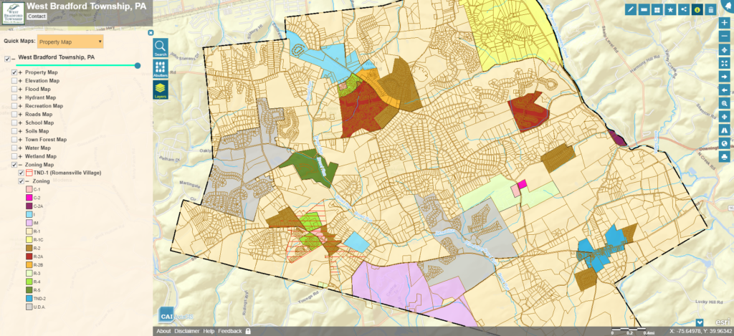Open the Help link
The height and width of the screenshot is (336, 734).
[x=209, y=331]
